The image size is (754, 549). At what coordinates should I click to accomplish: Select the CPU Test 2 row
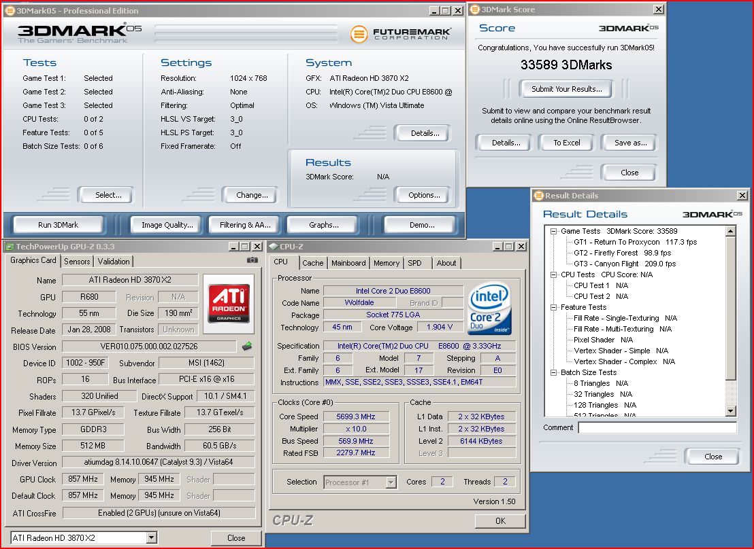coord(601,296)
